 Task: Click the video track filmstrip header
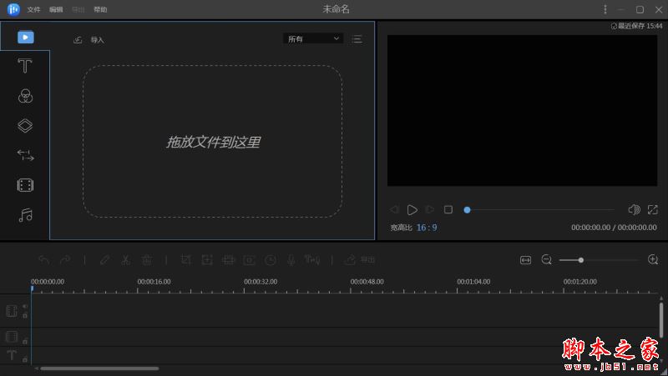click(12, 311)
